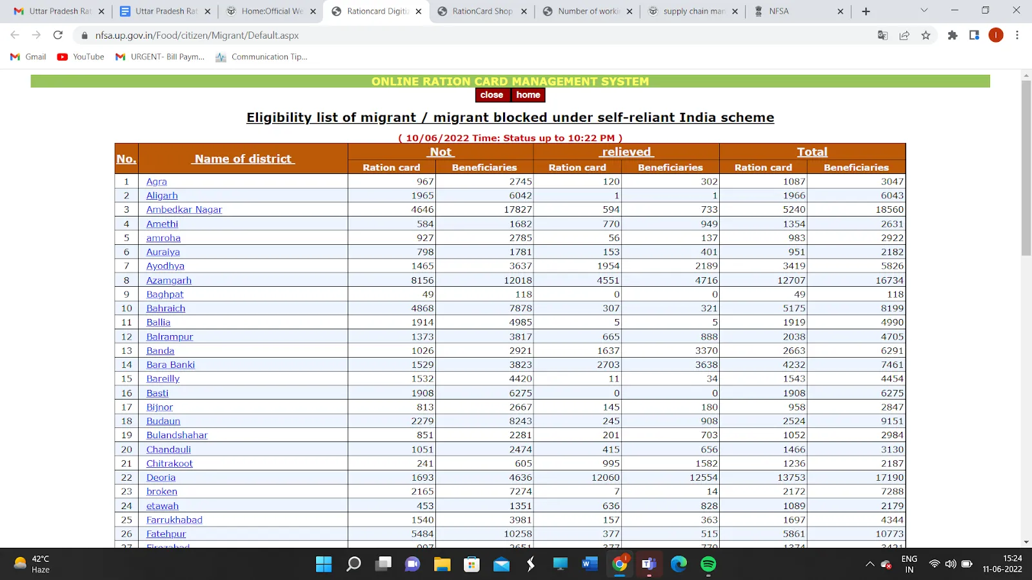The width and height of the screenshot is (1032, 580).
Task: Open Spotify from the taskbar
Action: pos(708,564)
